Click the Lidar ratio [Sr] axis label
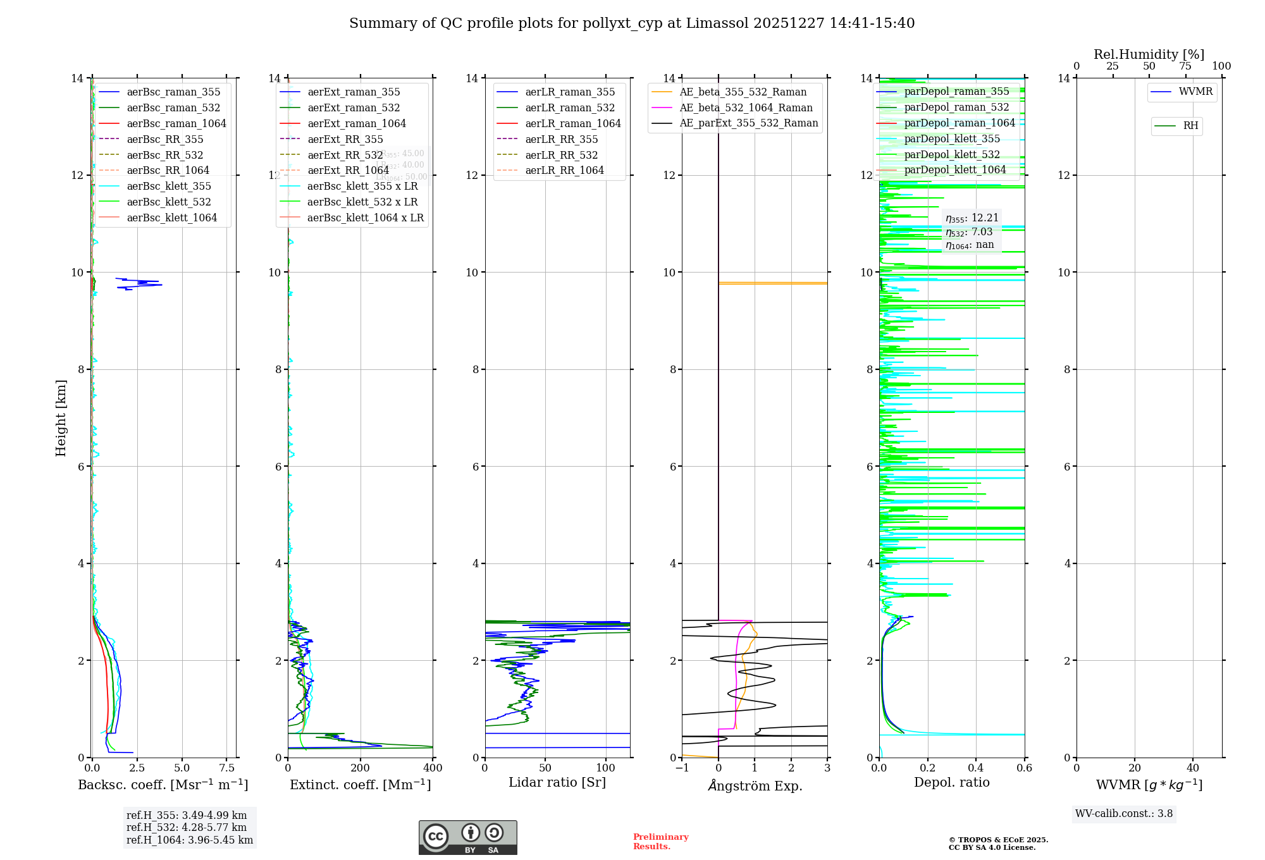The image size is (1265, 860). click(x=557, y=783)
